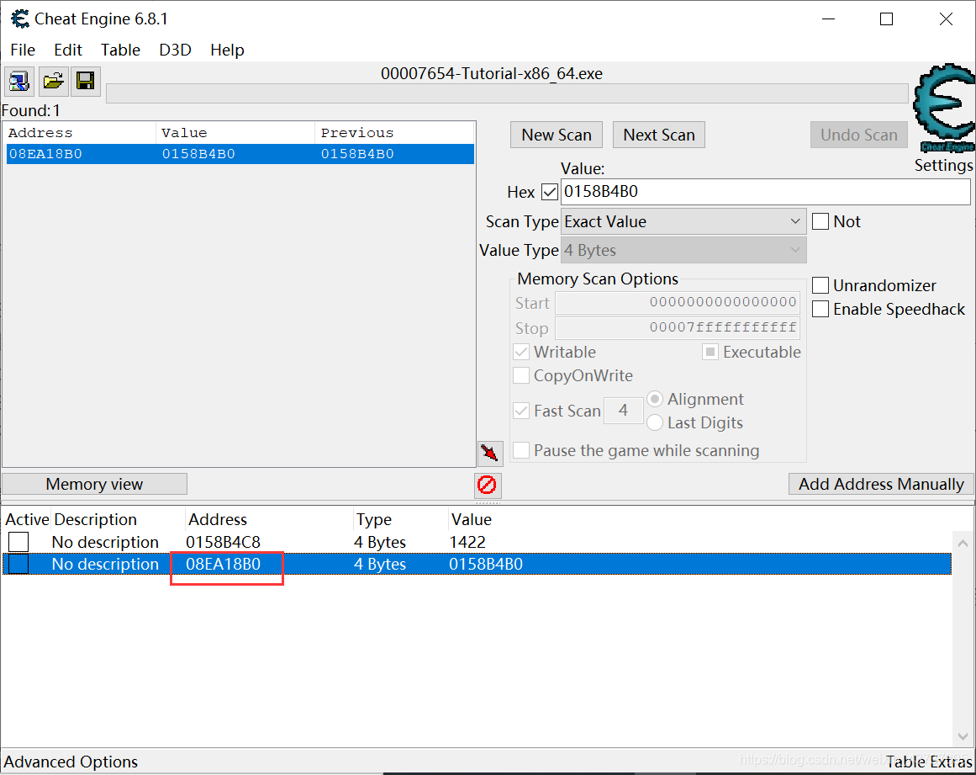Click the red clear list icon
Screen dimensions: 976x775
pos(488,485)
